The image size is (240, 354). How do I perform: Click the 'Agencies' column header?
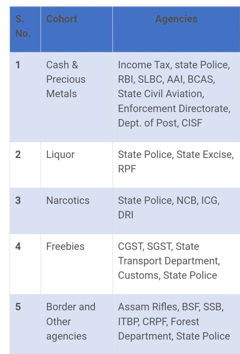[176, 19]
